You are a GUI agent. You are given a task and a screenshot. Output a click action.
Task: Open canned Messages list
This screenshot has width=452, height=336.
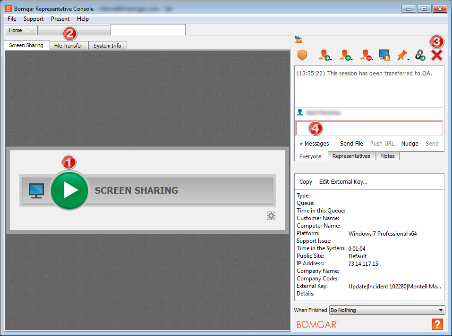(x=314, y=144)
